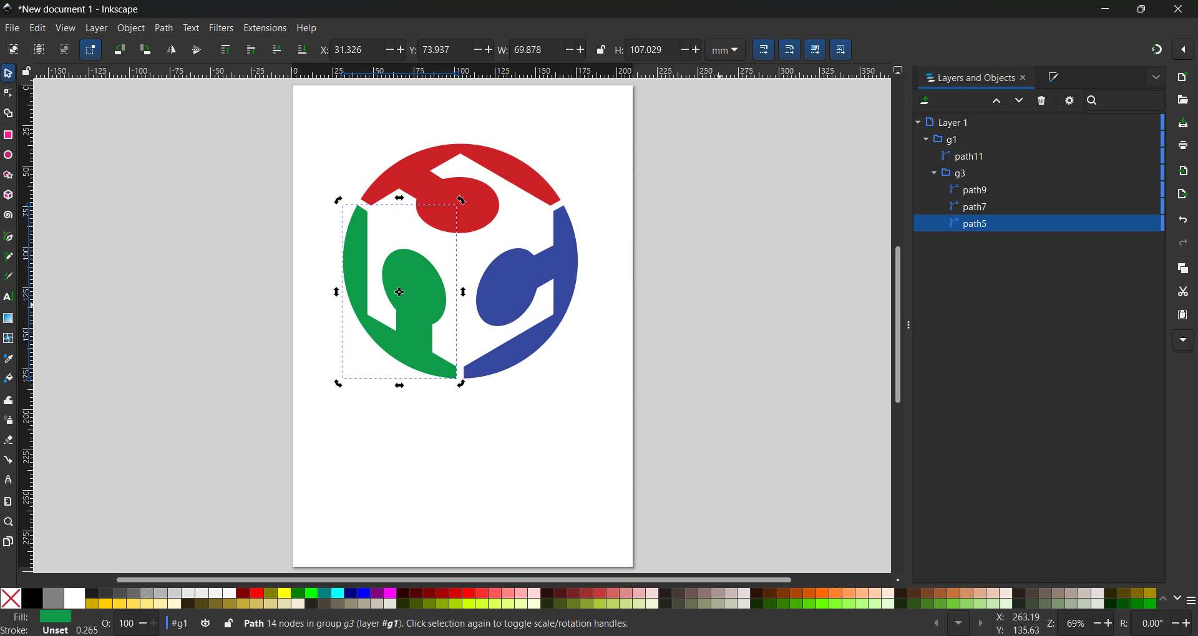Open page selector dropdown in status bar
Viewport: 1198px width, 636px height.
coord(958,624)
